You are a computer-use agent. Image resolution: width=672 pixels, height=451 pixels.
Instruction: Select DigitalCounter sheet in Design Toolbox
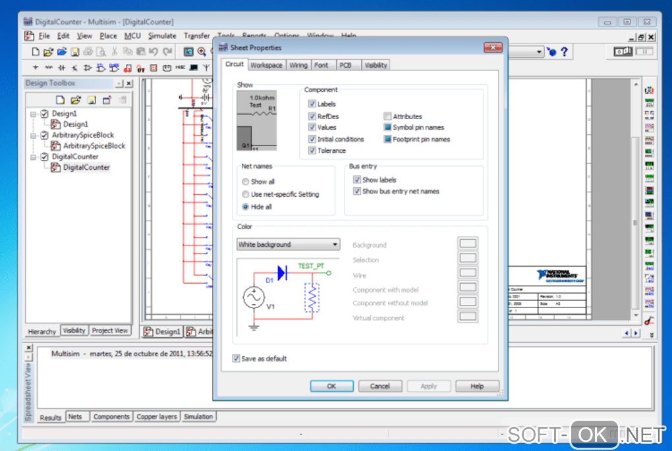[86, 168]
